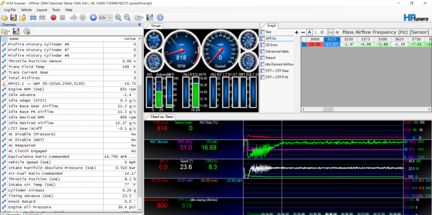Open the Help menu
The width and height of the screenshot is (432, 215).
68,10
